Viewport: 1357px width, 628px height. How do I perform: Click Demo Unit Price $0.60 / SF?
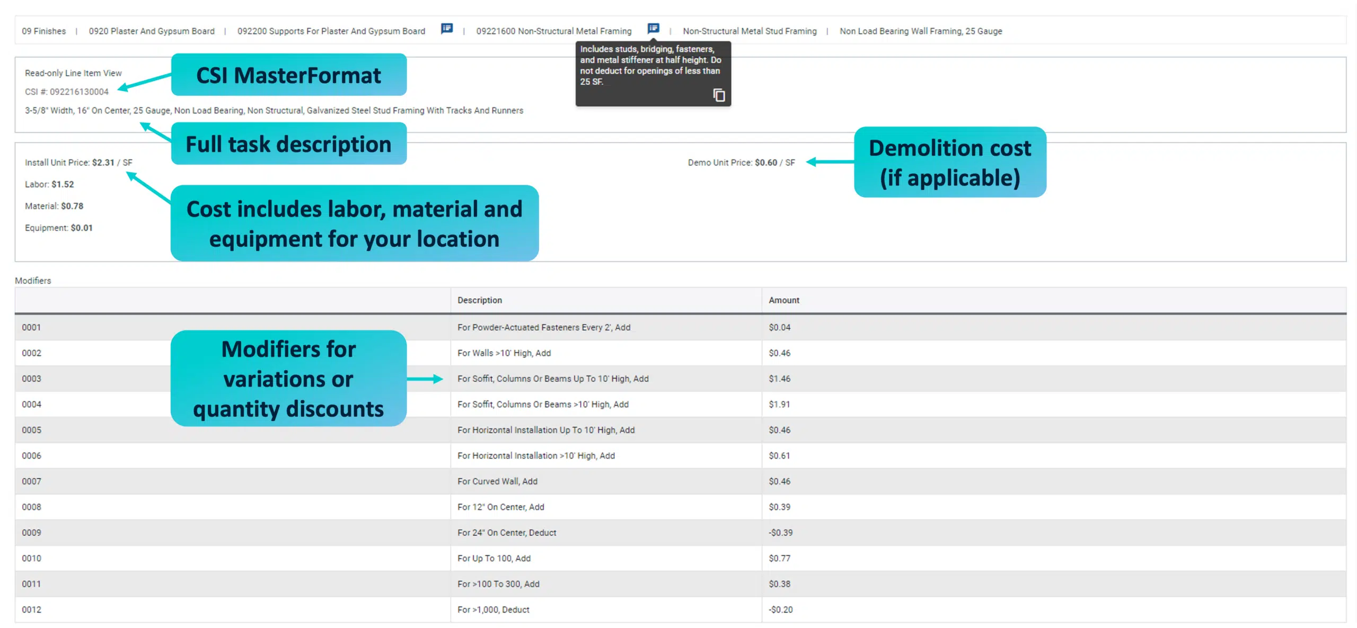pos(742,163)
